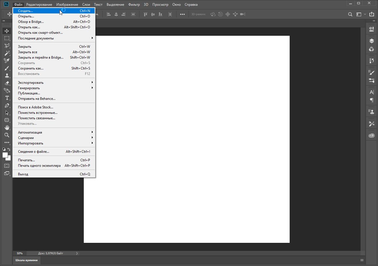This screenshot has height=266, width=378.
Task: Select the Rectangular Marquee tool
Action: click(7, 38)
